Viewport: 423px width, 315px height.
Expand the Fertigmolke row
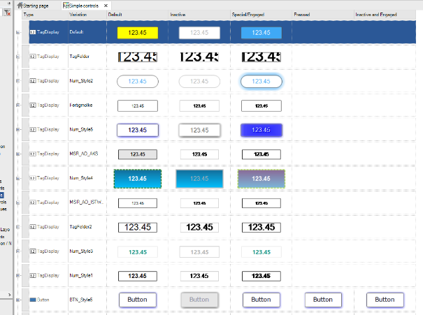click(17, 105)
